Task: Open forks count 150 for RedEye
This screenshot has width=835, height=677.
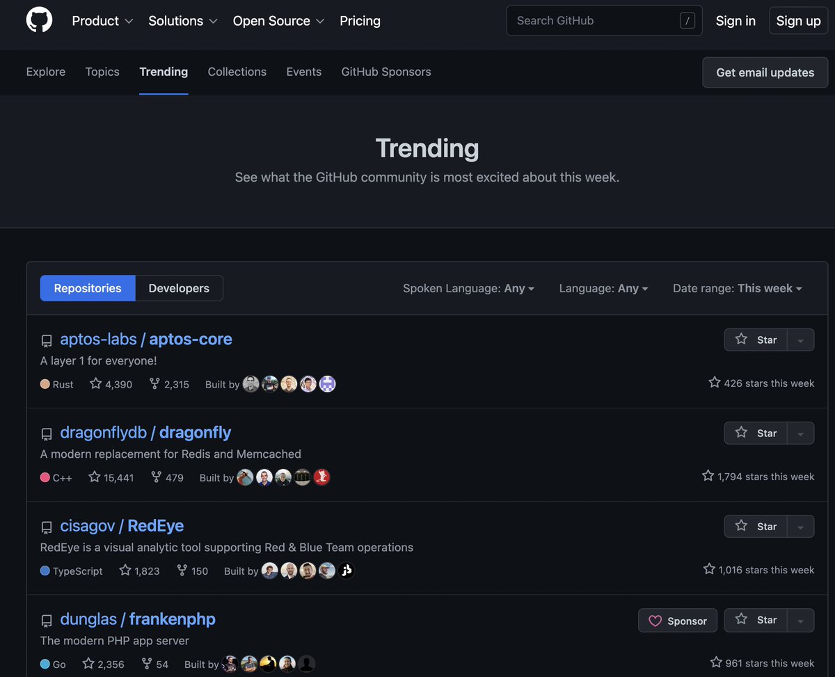Action: 193,571
